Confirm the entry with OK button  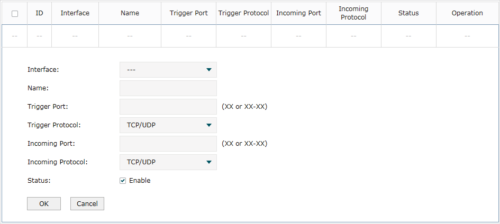pos(44,203)
